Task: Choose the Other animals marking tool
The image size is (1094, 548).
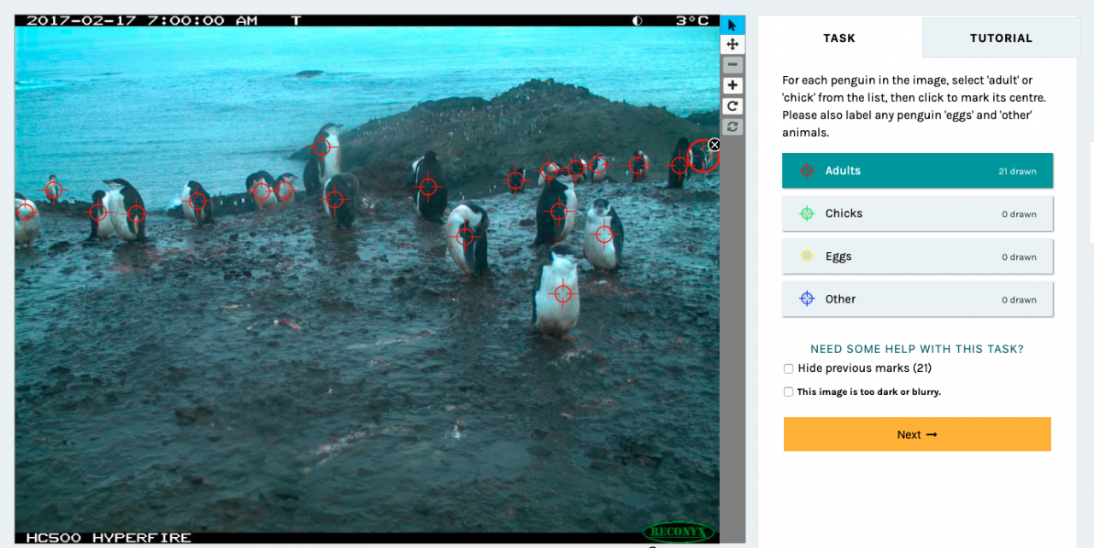Action: pyautogui.click(x=917, y=299)
